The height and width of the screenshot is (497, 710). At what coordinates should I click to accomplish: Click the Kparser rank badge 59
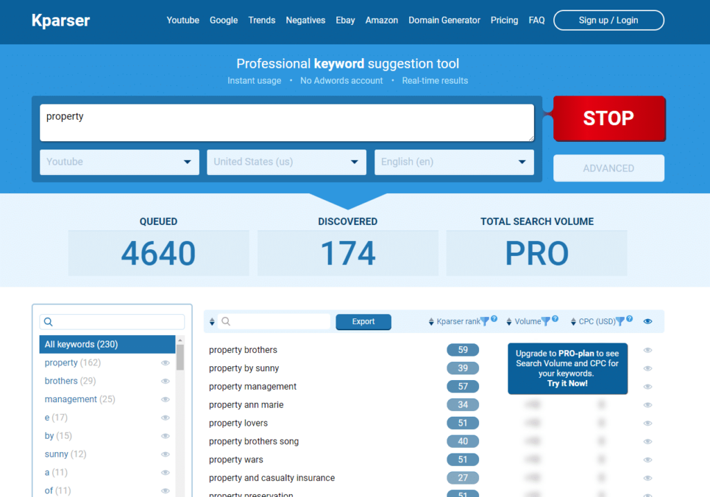[x=462, y=350]
